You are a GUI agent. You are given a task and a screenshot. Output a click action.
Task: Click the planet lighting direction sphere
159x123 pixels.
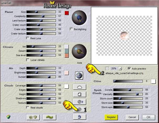pyautogui.click(x=79, y=18)
